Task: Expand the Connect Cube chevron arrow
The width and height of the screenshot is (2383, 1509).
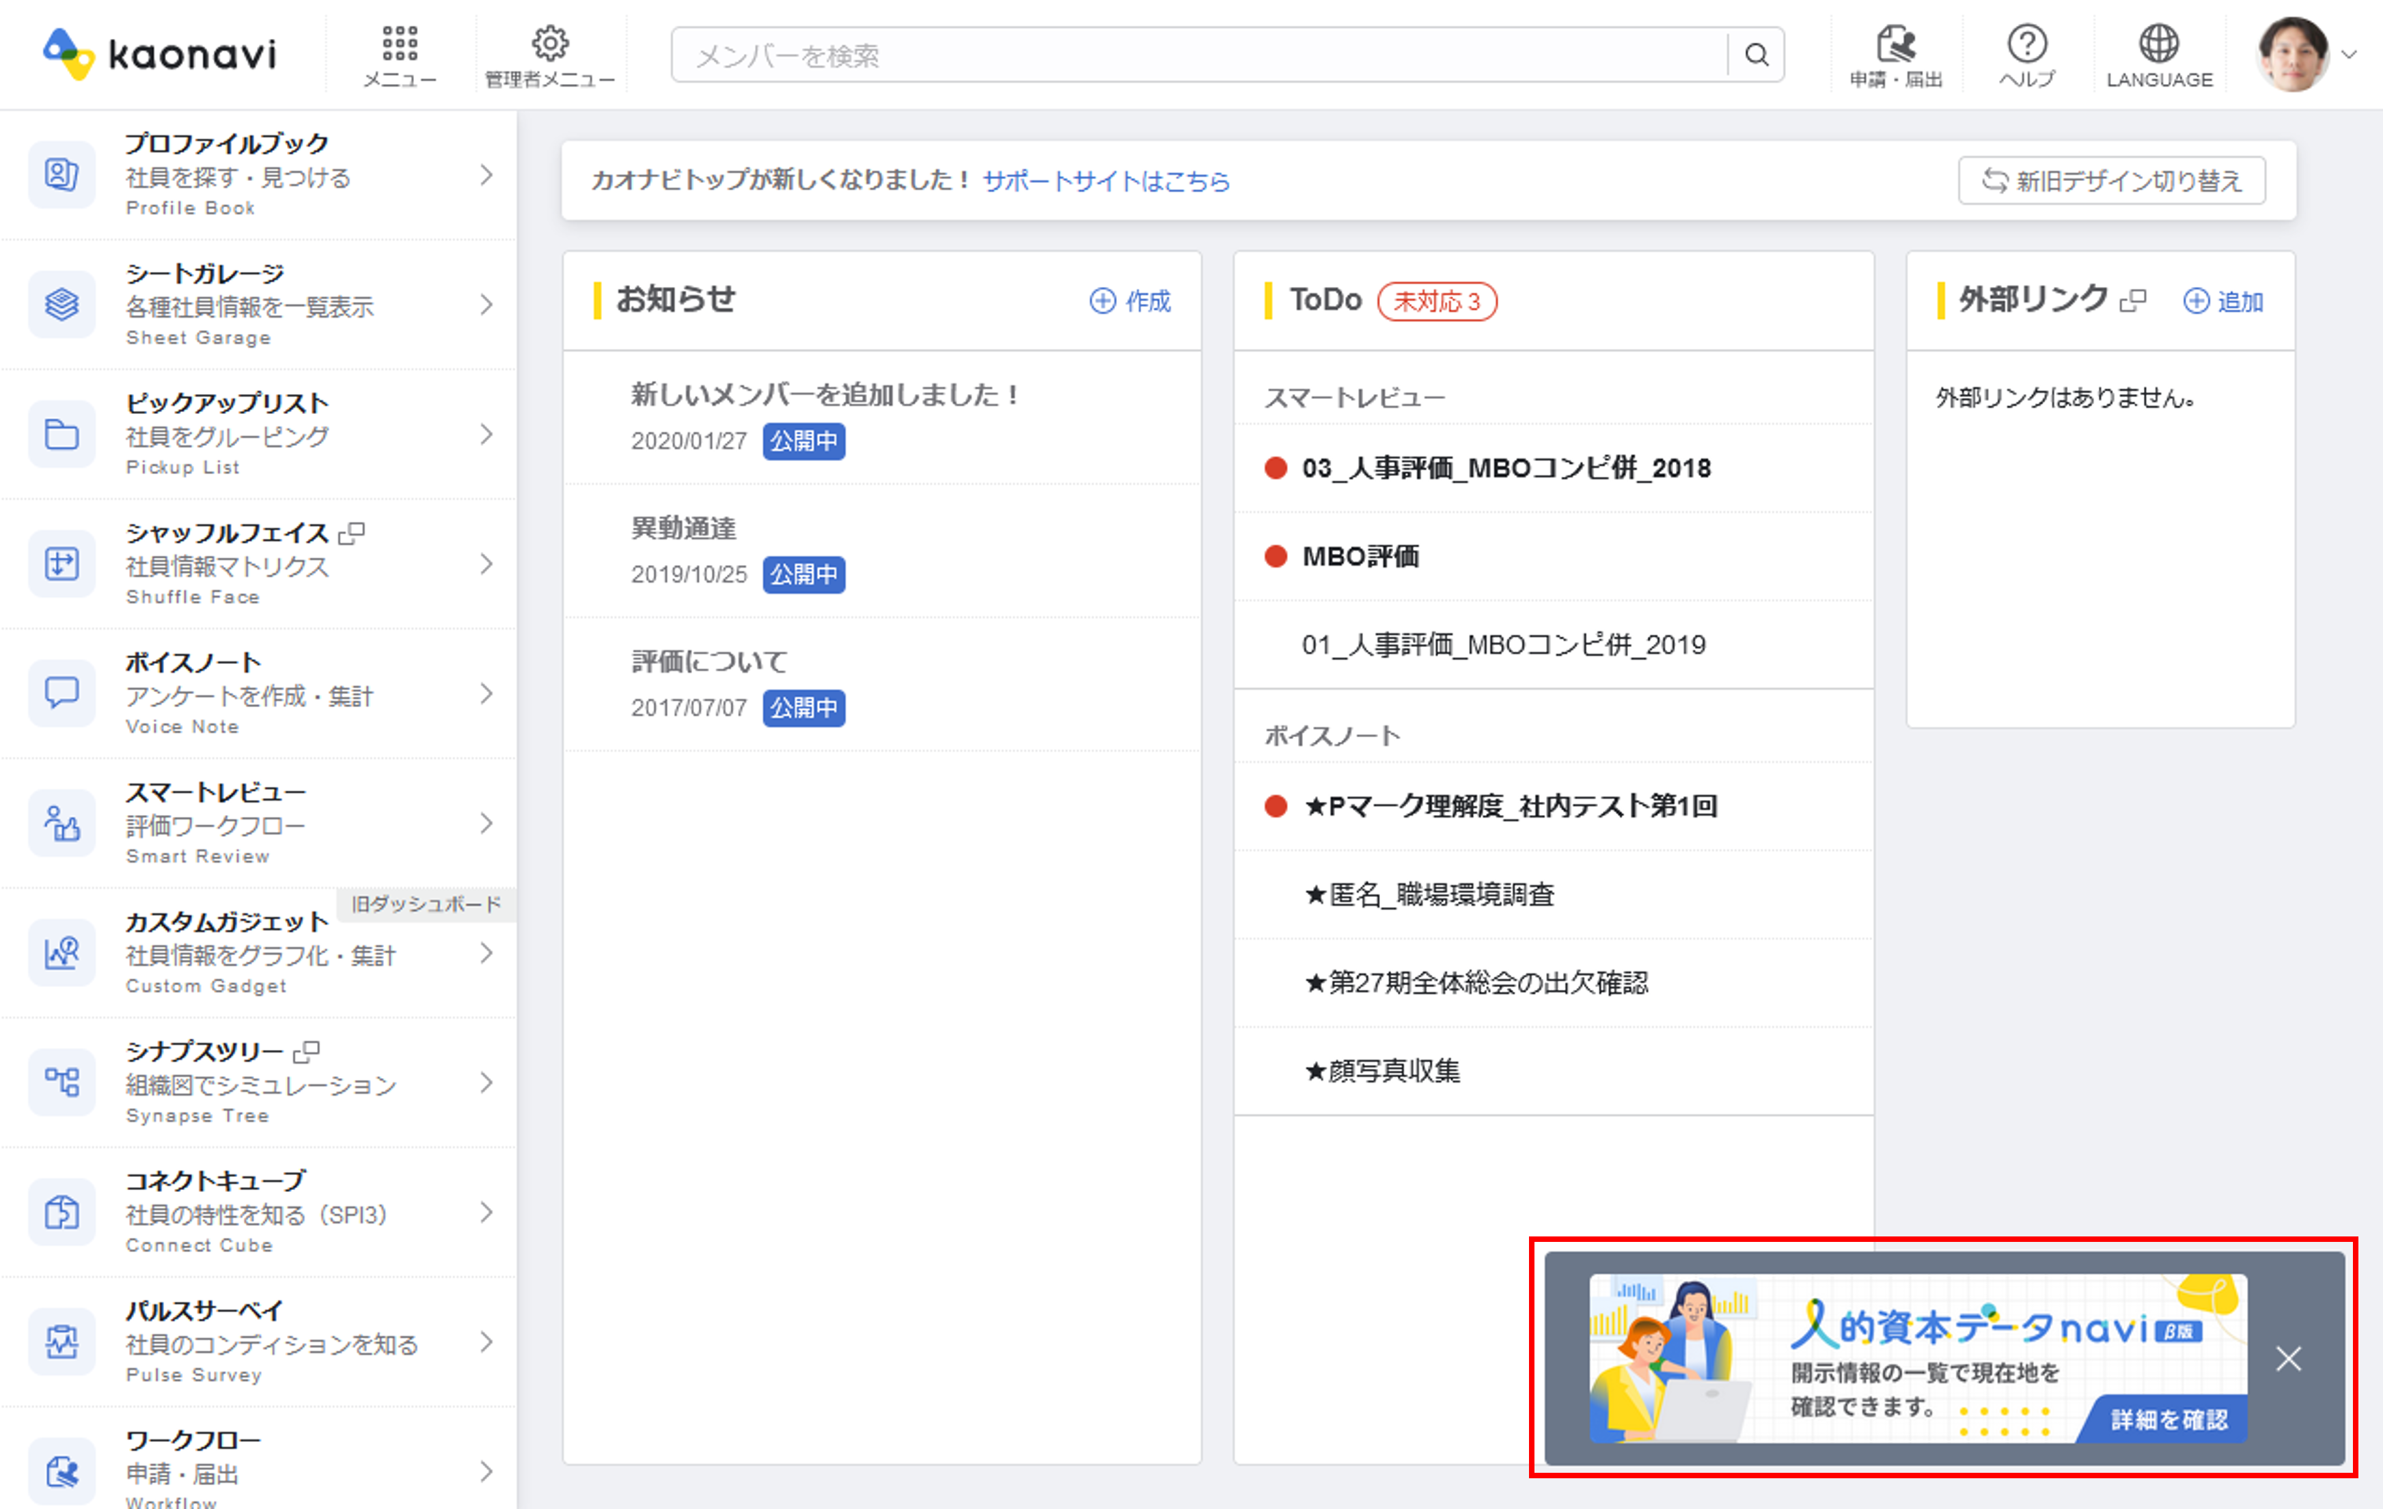Action: tap(486, 1212)
